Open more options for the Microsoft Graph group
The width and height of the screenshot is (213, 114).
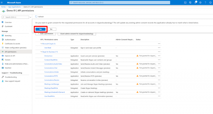[x=159, y=44]
